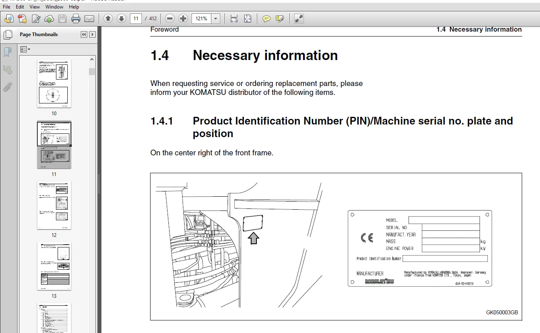Click the MANUFACTURER label on the plate
Image resolution: width=540 pixels, height=333 pixels.
(370, 273)
